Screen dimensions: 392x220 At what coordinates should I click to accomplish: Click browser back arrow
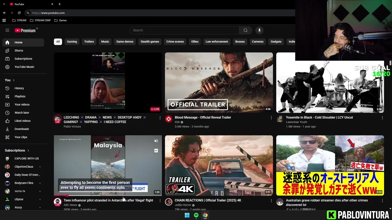click(x=4, y=13)
